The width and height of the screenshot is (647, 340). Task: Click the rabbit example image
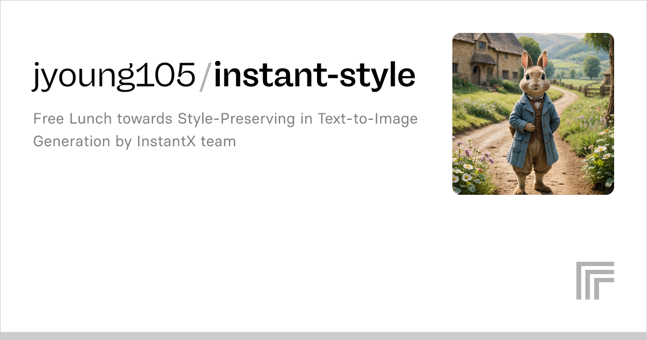click(533, 112)
